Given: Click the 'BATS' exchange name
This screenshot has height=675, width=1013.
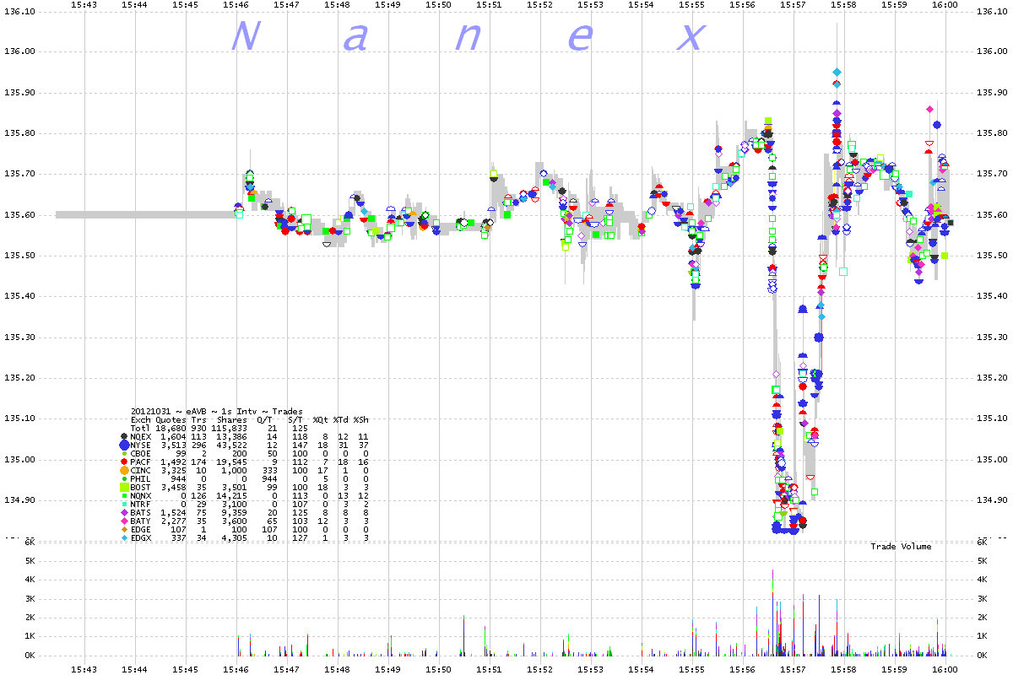Looking at the screenshot, I should pyautogui.click(x=141, y=513).
